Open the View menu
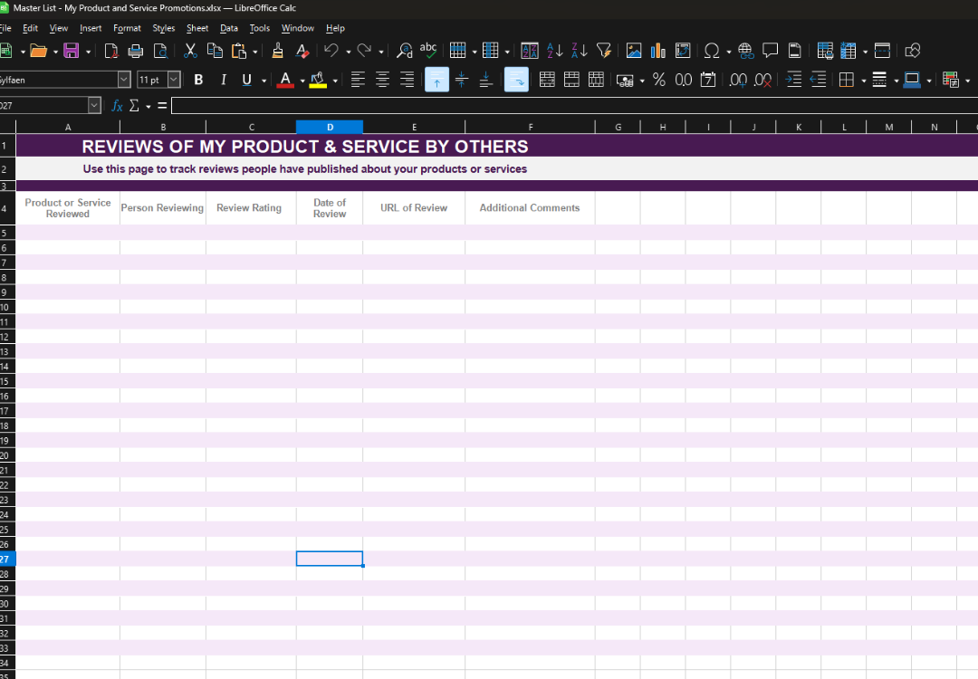978x679 pixels. pos(59,28)
